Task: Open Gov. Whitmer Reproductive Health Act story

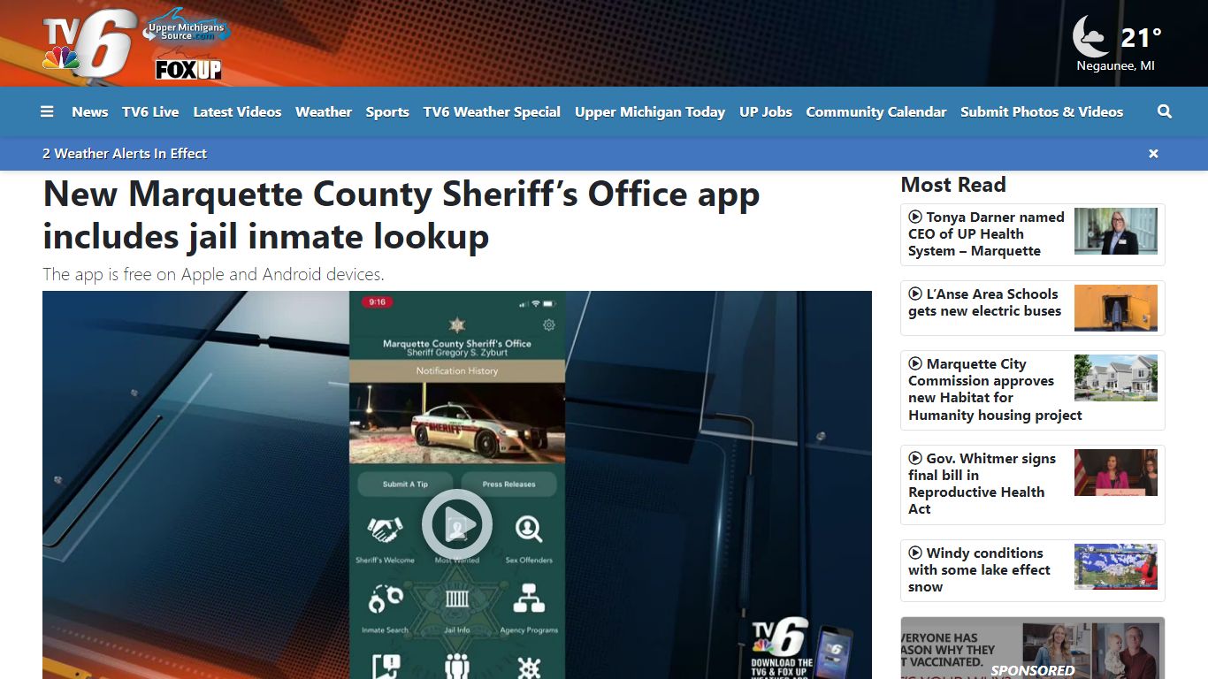Action: coord(982,484)
